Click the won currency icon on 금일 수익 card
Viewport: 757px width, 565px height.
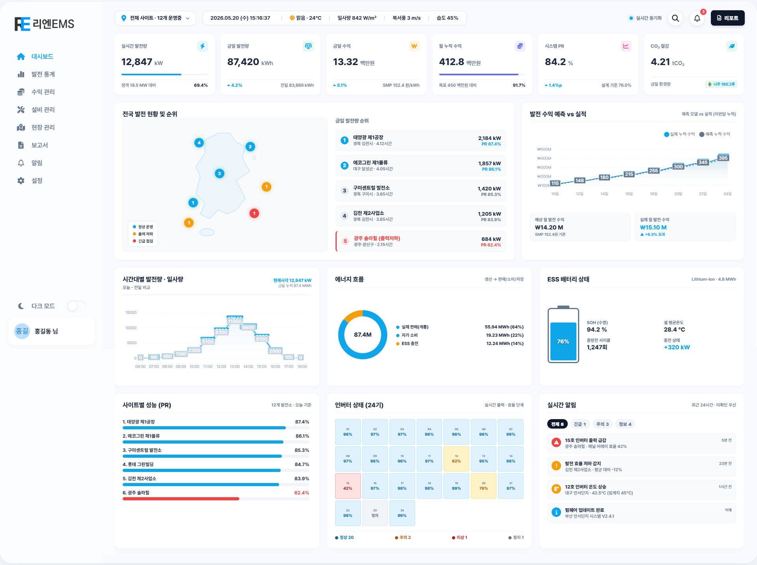tap(414, 46)
